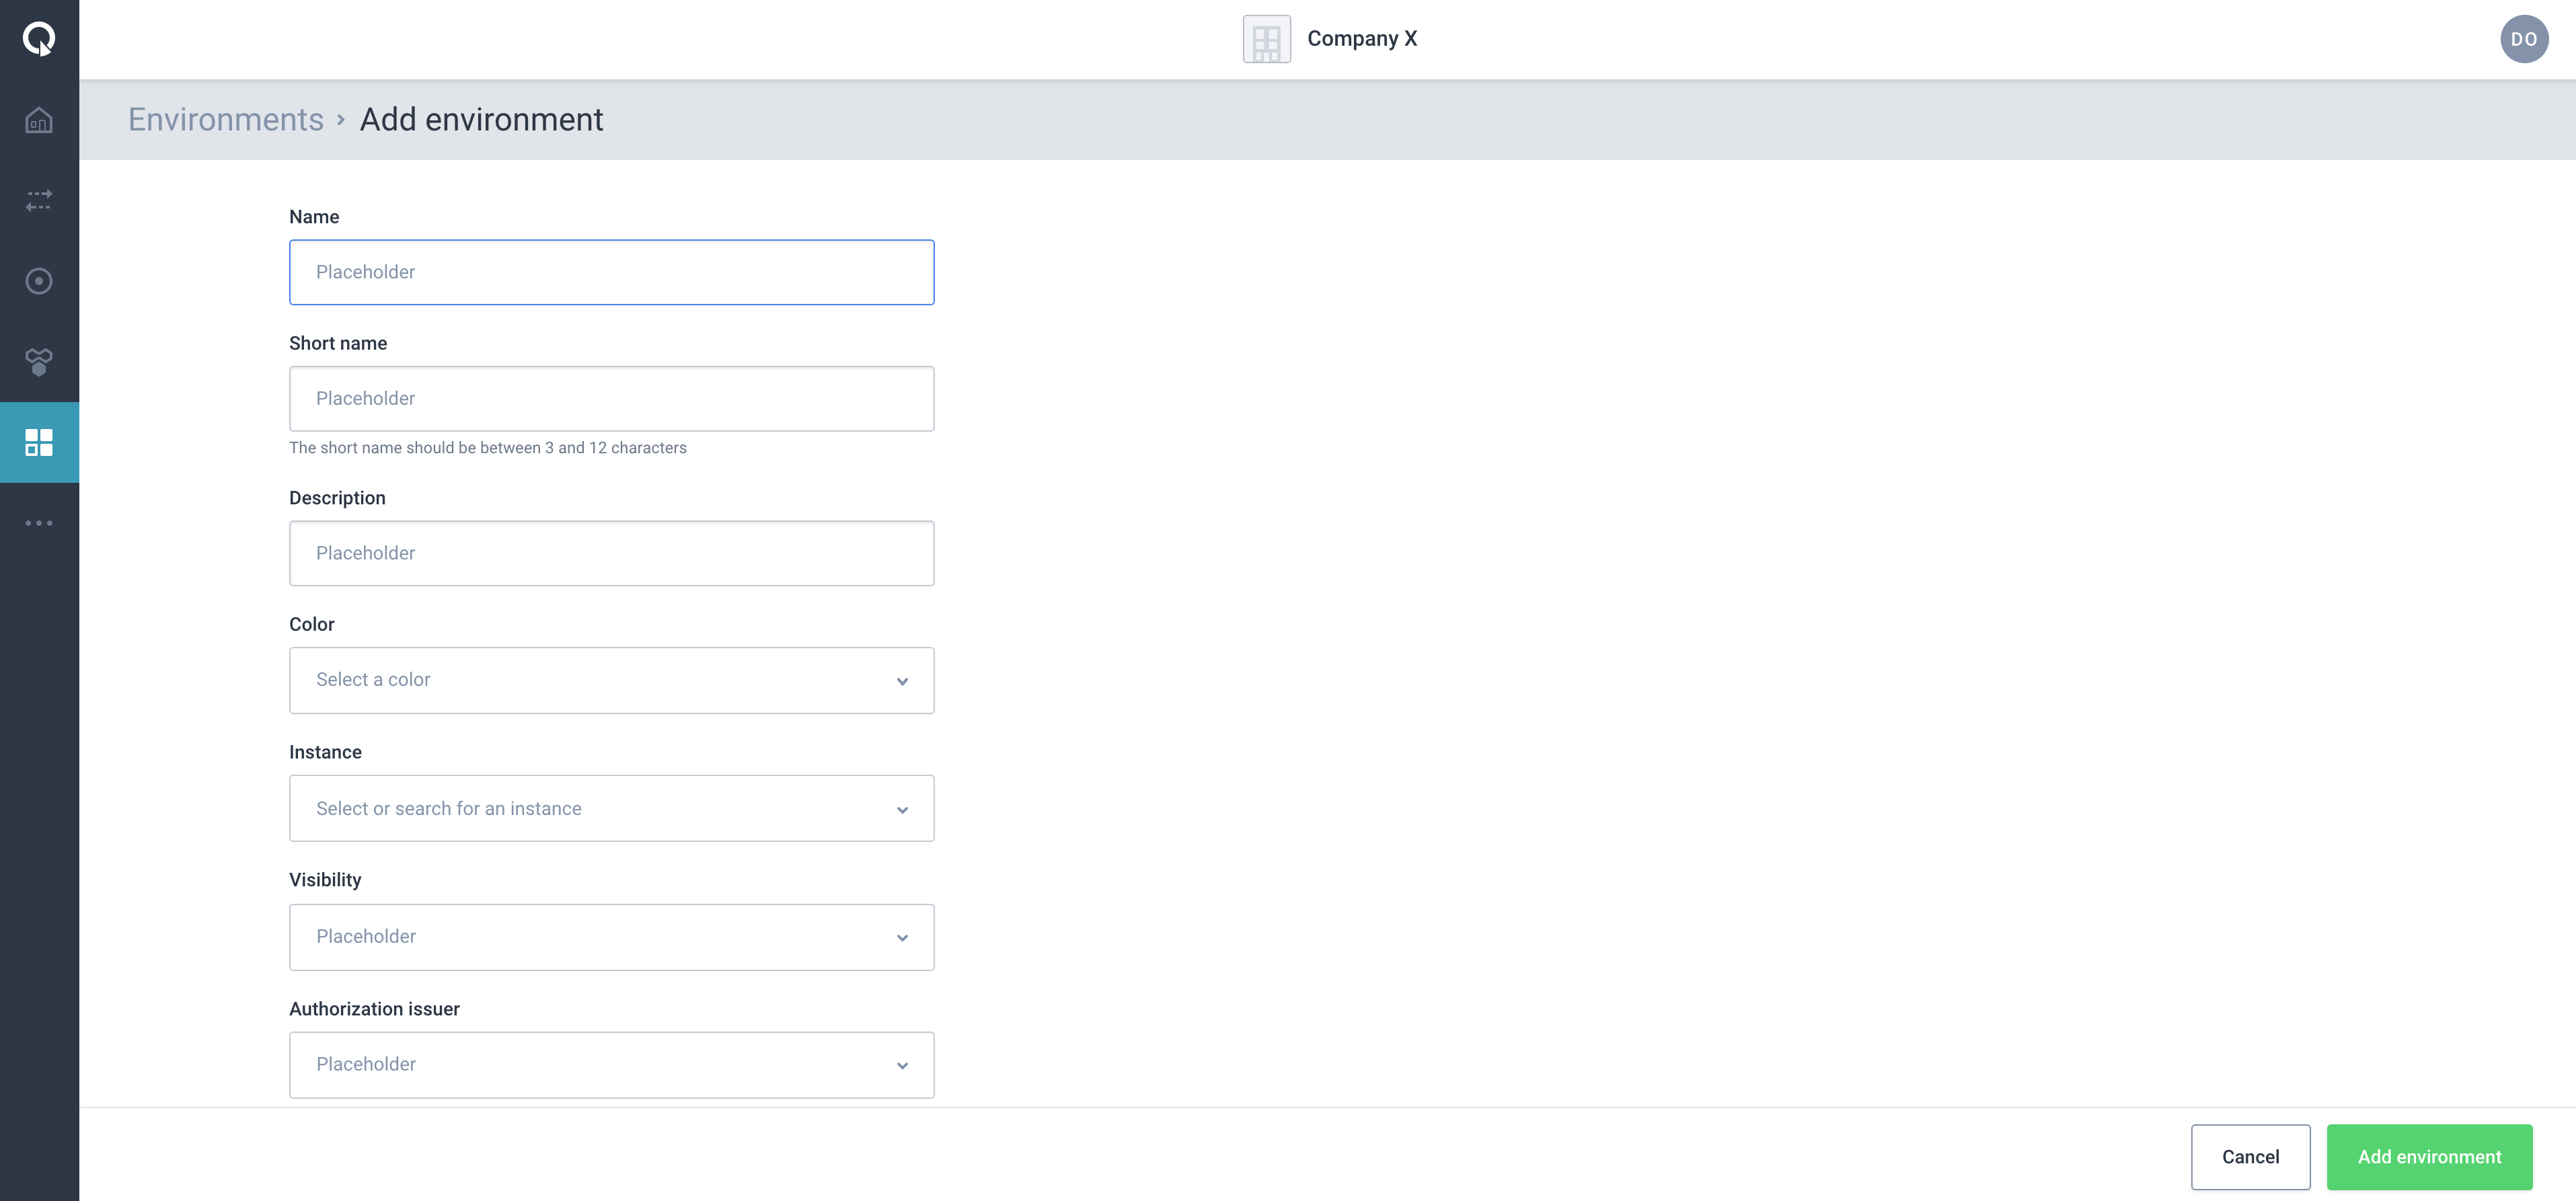Image resolution: width=2576 pixels, height=1201 pixels.
Task: Open the circle target sidebar icon
Action: pos(39,281)
